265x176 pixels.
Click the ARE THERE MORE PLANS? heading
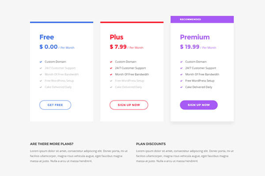pyautogui.click(x=52, y=144)
